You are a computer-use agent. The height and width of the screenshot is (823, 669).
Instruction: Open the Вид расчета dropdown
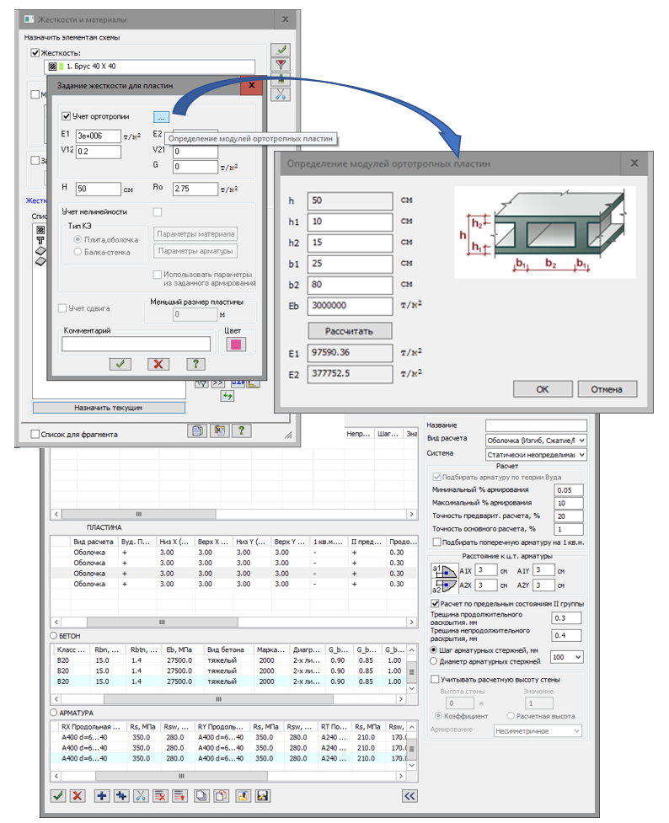point(536,440)
